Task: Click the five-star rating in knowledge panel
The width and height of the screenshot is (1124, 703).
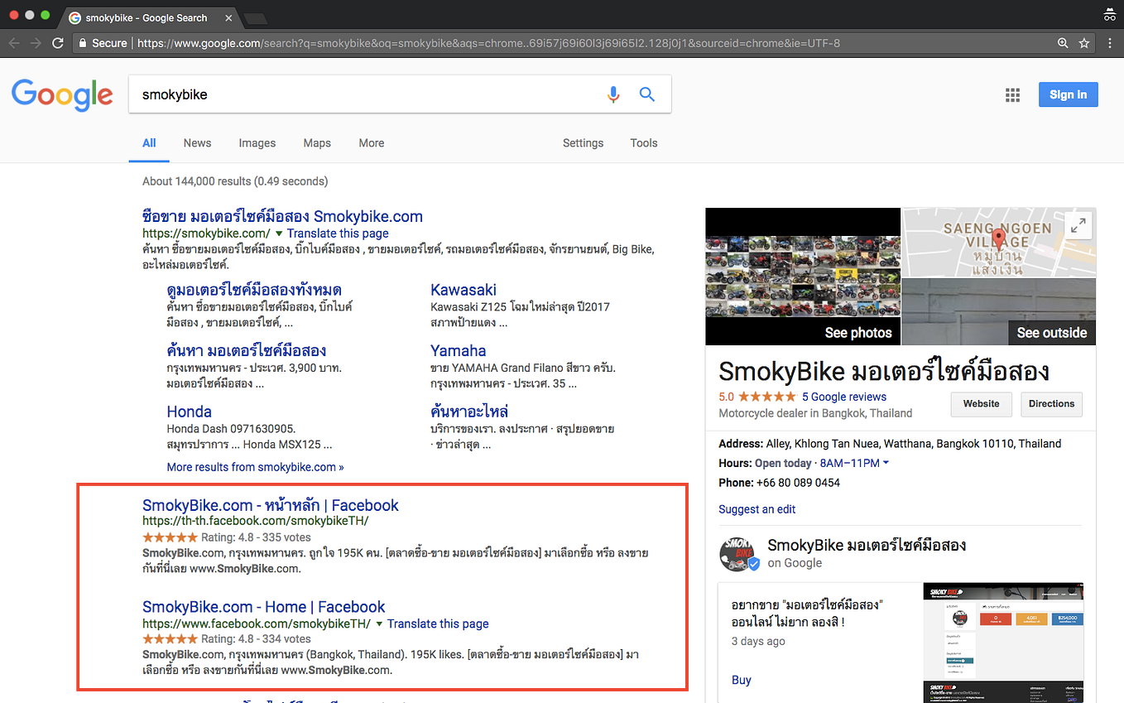Action: [767, 397]
